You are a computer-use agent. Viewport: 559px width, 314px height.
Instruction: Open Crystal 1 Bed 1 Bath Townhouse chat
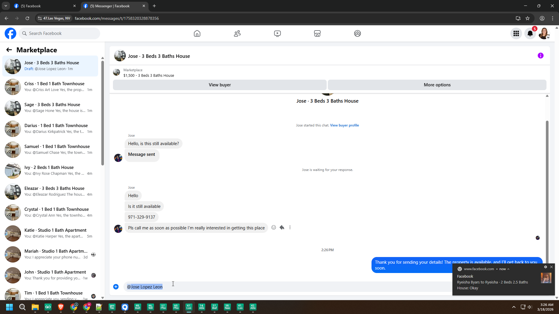[x=50, y=212]
